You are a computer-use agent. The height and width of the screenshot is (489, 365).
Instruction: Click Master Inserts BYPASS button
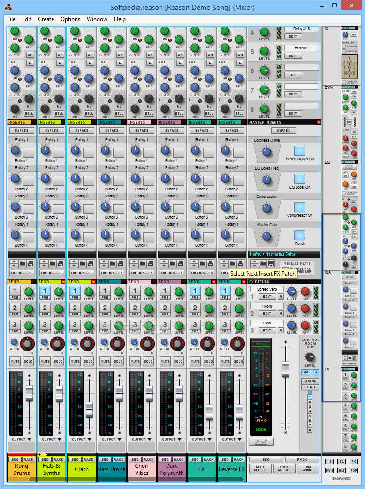tap(283, 130)
